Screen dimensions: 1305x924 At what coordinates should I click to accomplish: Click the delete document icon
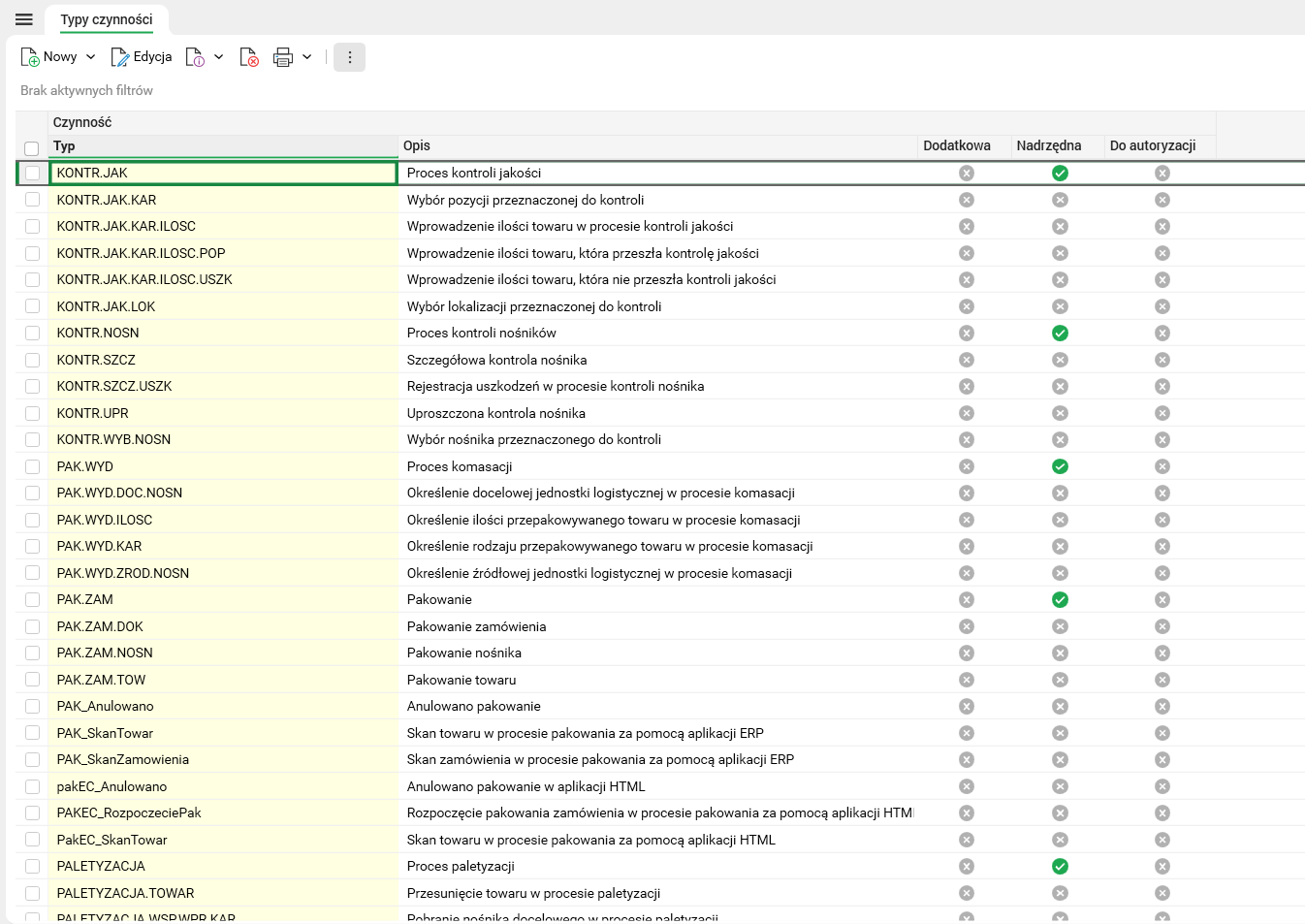(x=249, y=57)
